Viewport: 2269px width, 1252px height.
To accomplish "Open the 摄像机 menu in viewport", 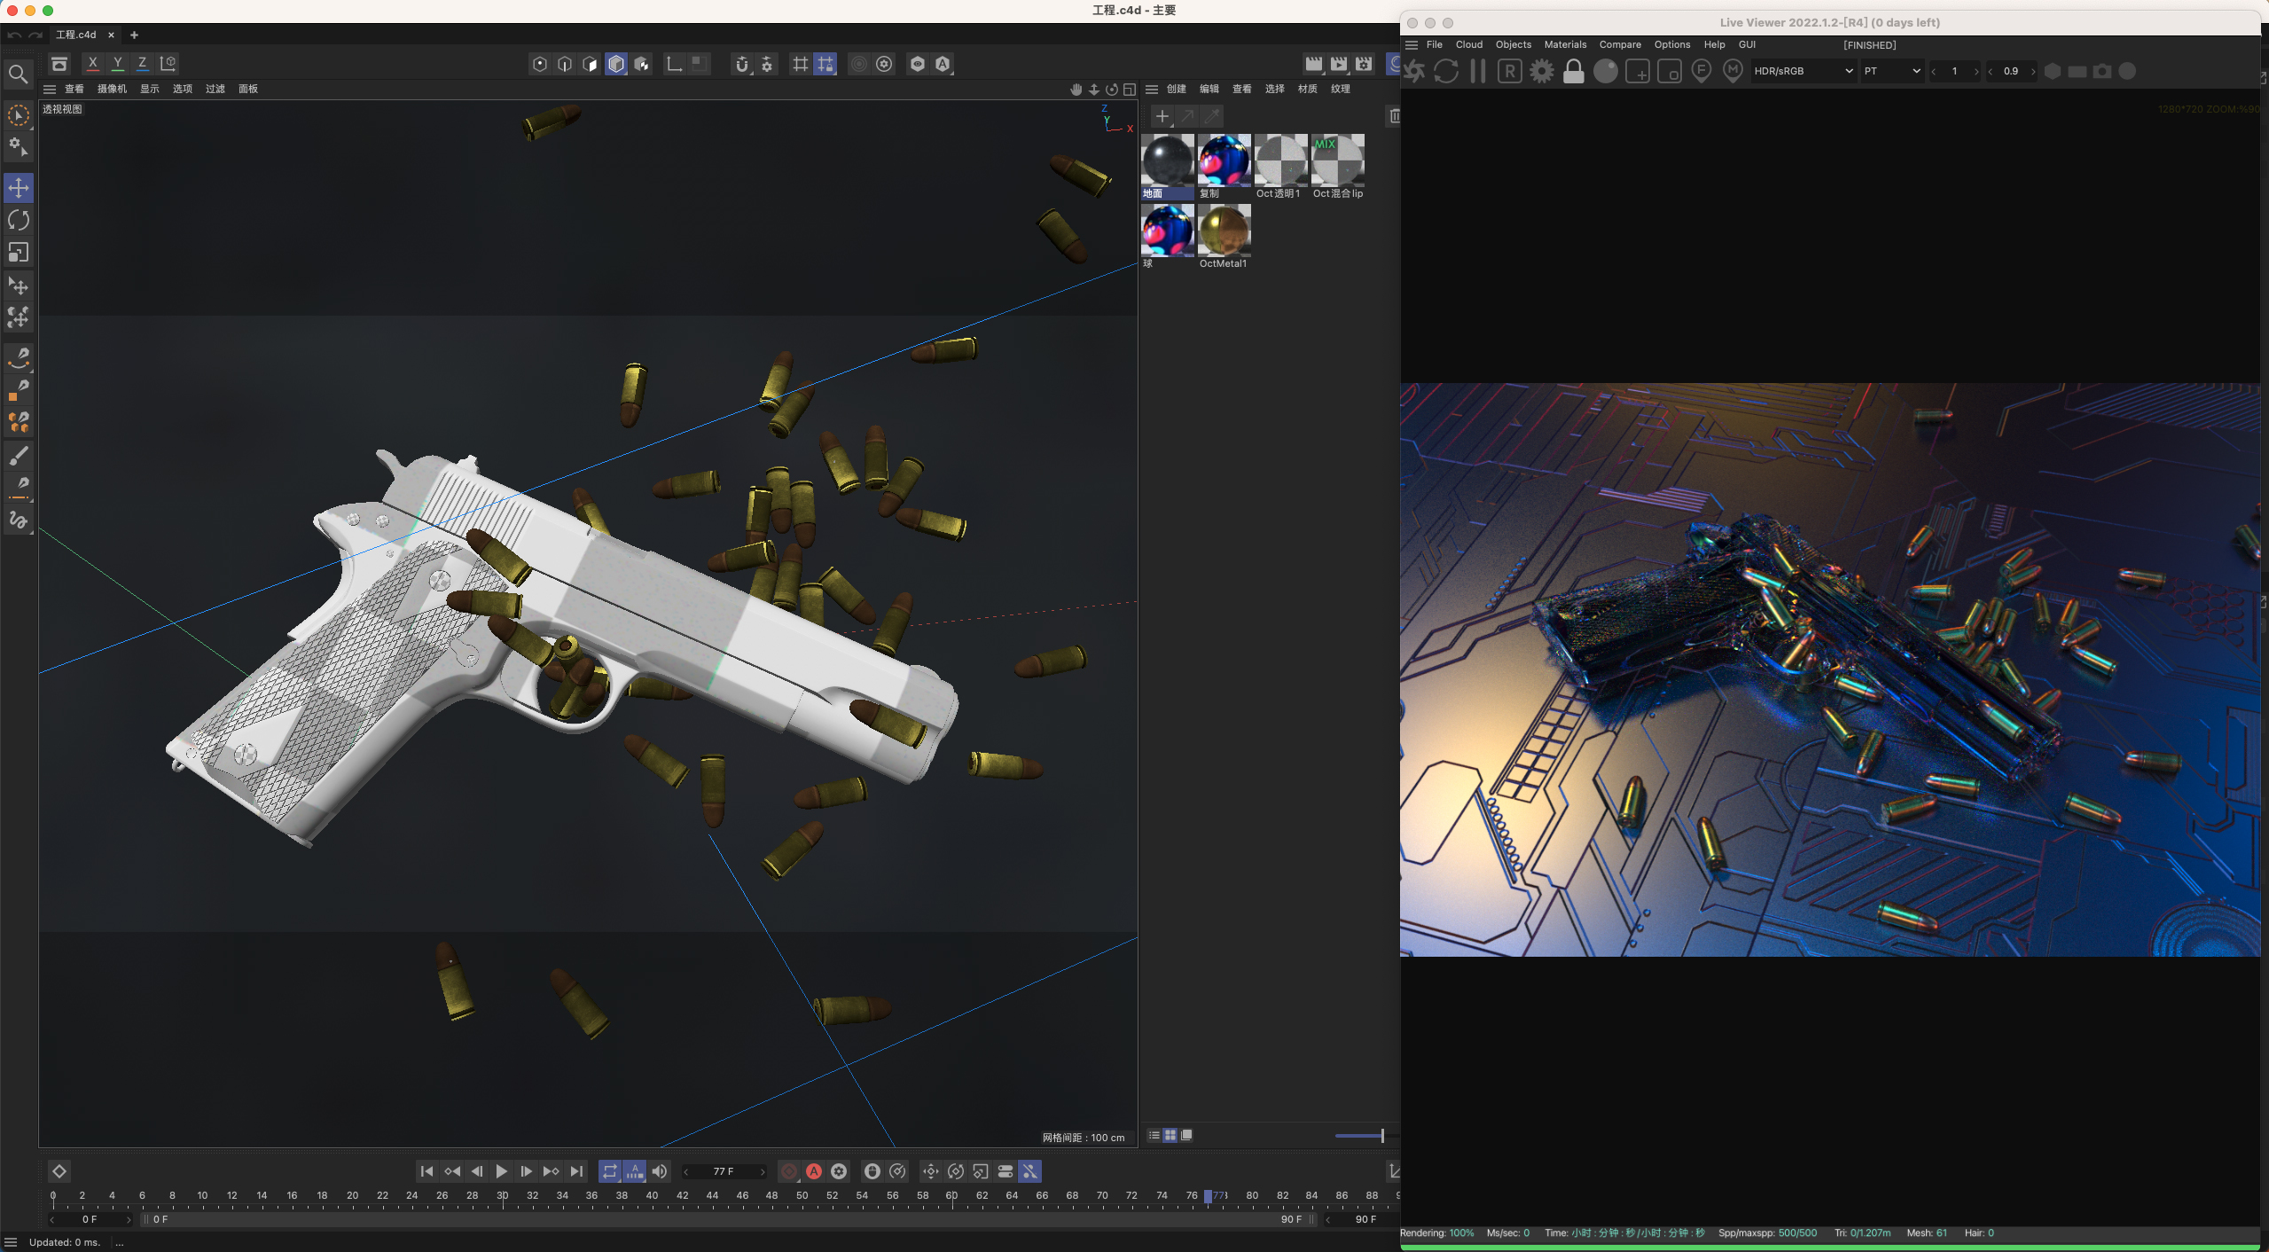I will (112, 89).
